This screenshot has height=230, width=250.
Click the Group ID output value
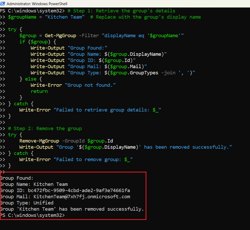pyautogui.click(x=79, y=191)
